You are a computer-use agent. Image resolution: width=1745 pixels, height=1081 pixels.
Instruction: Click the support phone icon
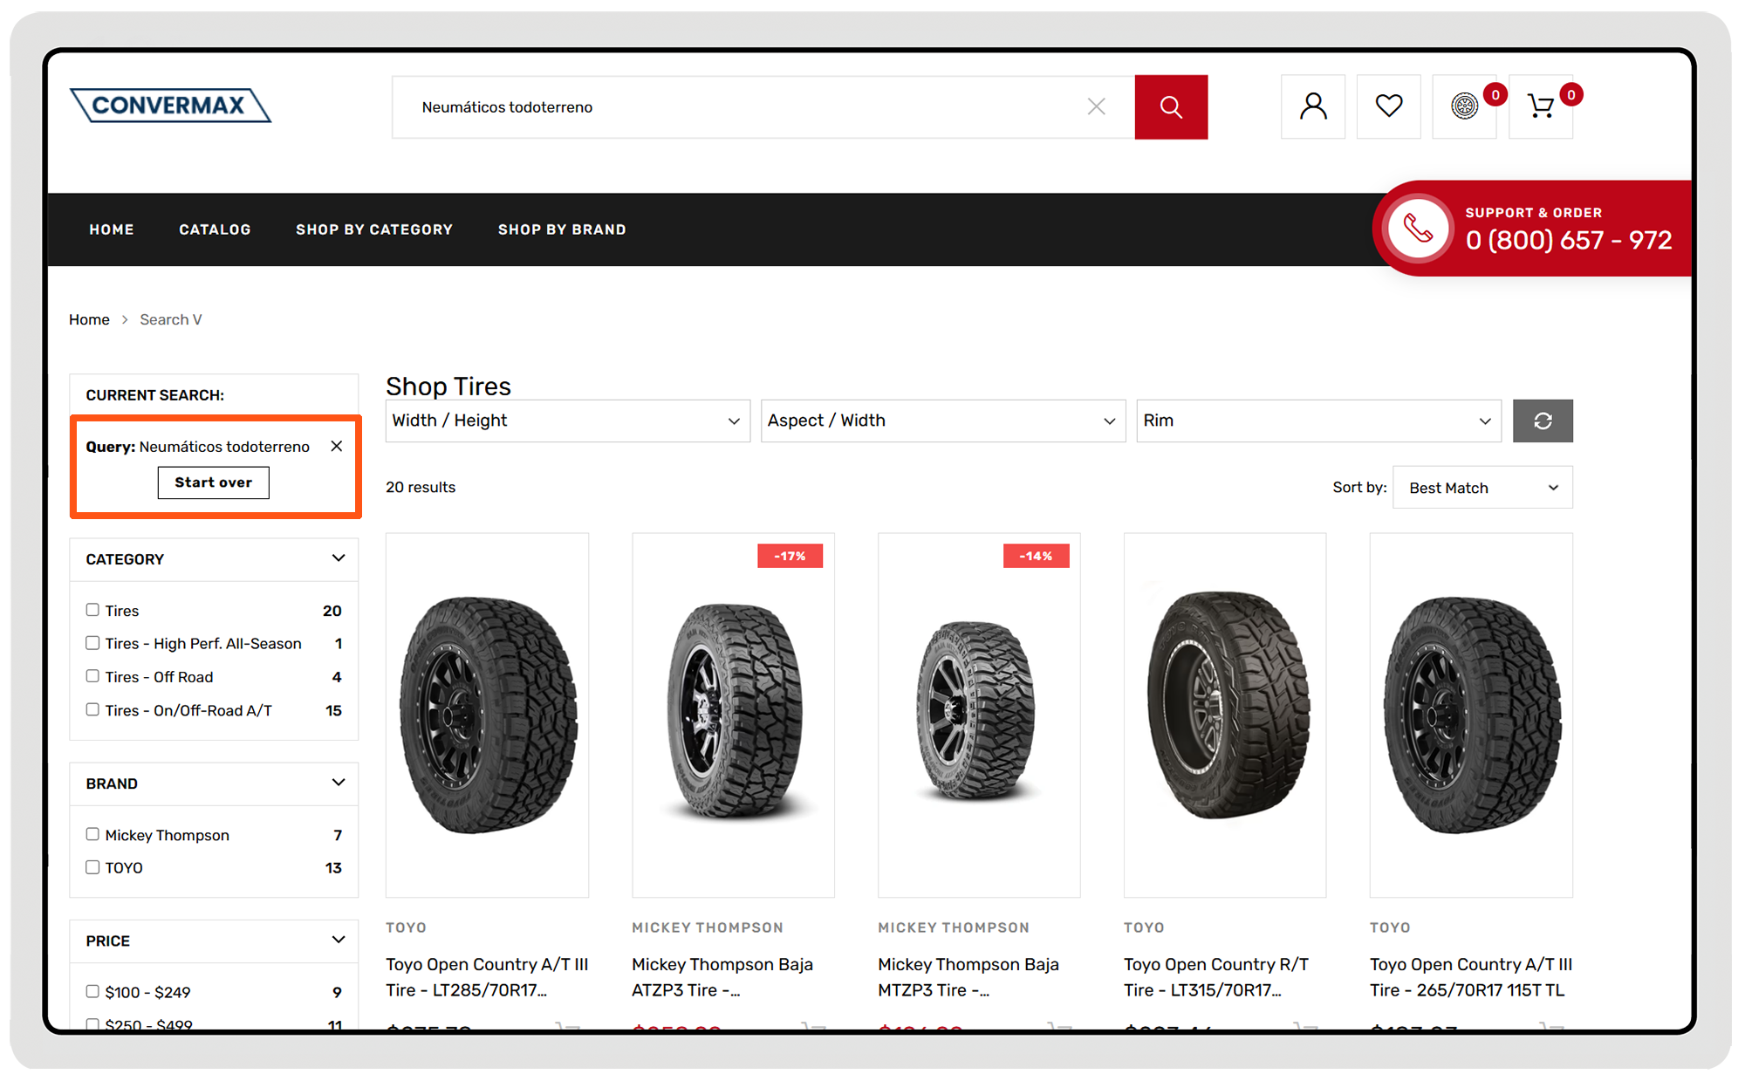(1416, 229)
